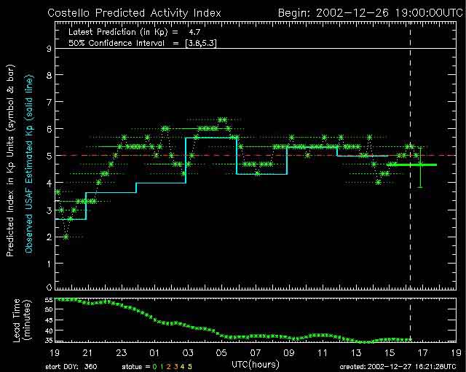Select the status 5 indicator in legend
Screen dimensions: 466x372
tap(191, 365)
